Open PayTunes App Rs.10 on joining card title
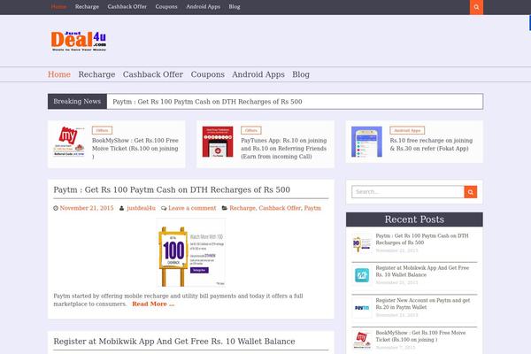The image size is (531, 354). [x=284, y=149]
